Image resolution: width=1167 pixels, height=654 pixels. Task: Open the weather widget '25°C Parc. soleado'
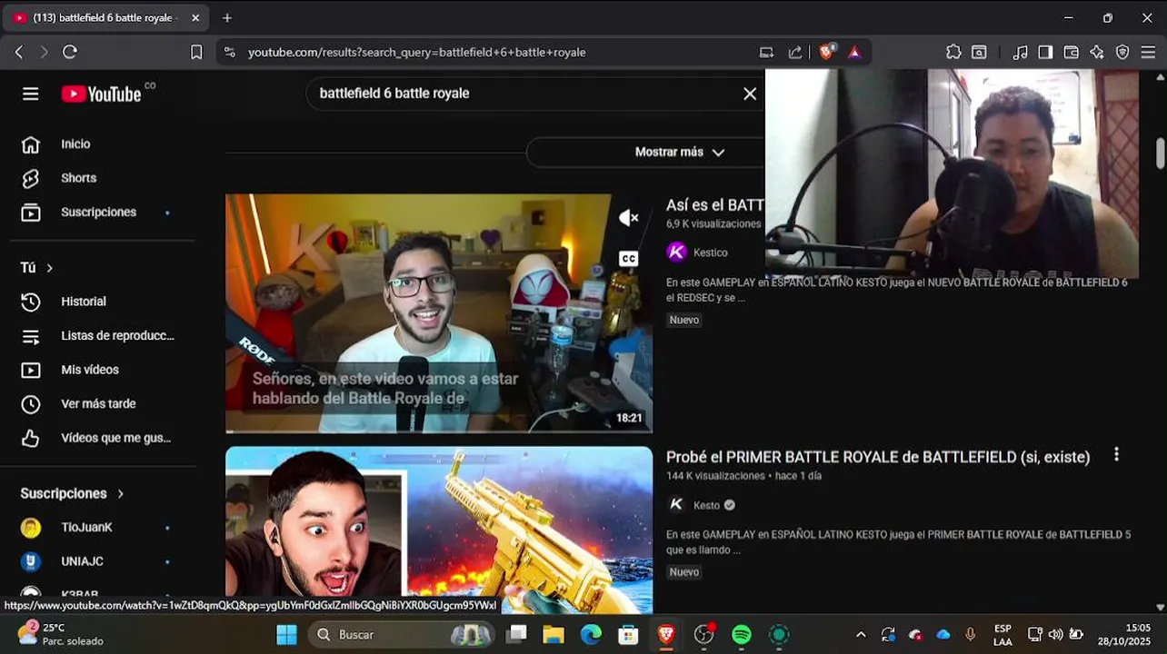(62, 634)
